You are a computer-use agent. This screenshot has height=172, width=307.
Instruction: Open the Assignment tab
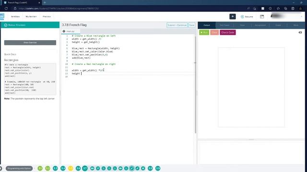pyautogui.click(x=260, y=25)
